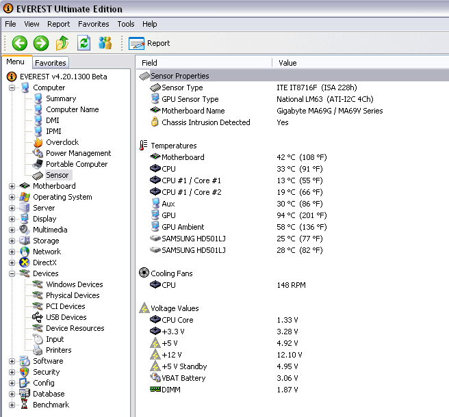Expand the Display tree node
The image size is (449, 417).
pyautogui.click(x=12, y=219)
